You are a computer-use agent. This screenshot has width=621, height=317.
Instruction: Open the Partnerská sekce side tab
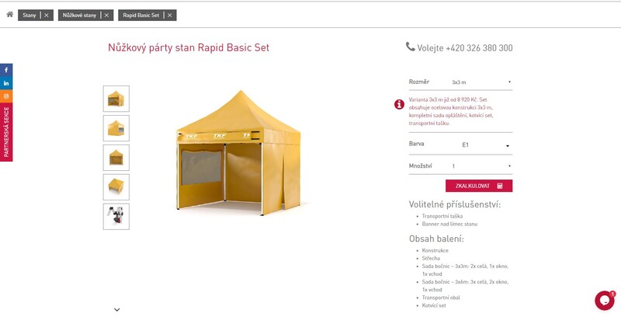point(6,132)
